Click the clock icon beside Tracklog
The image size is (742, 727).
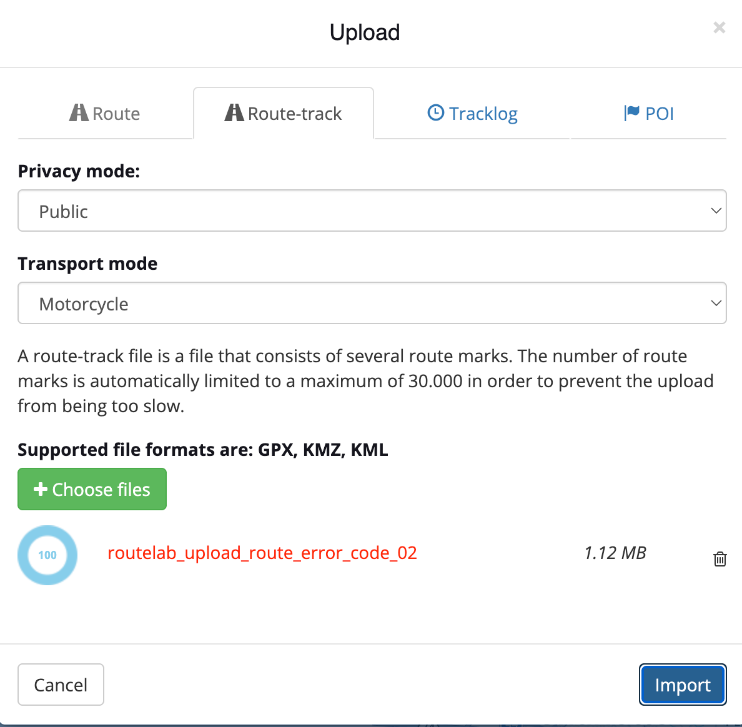point(435,113)
